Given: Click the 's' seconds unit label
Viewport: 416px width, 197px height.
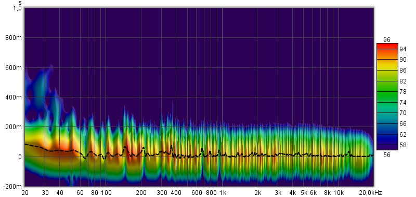Looking at the screenshot, I should (20, 3).
